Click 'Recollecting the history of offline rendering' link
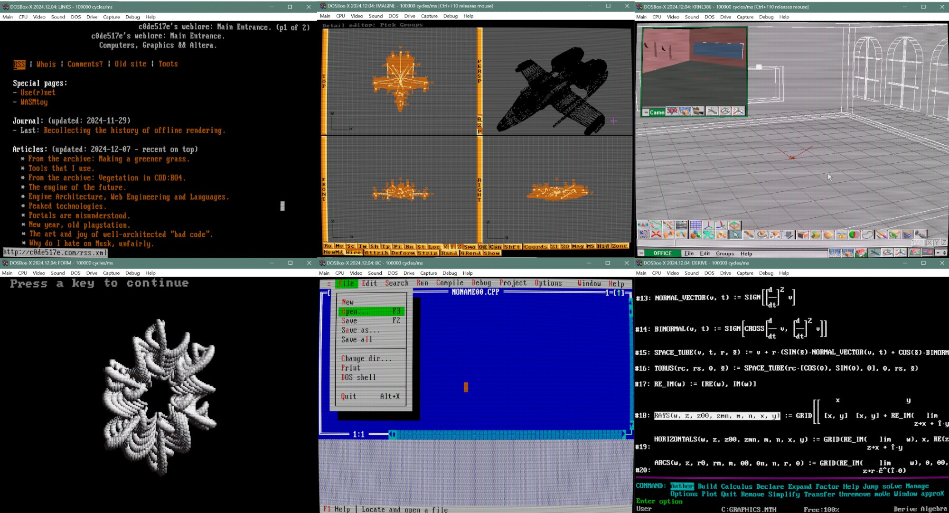949x513 pixels. 134,130
